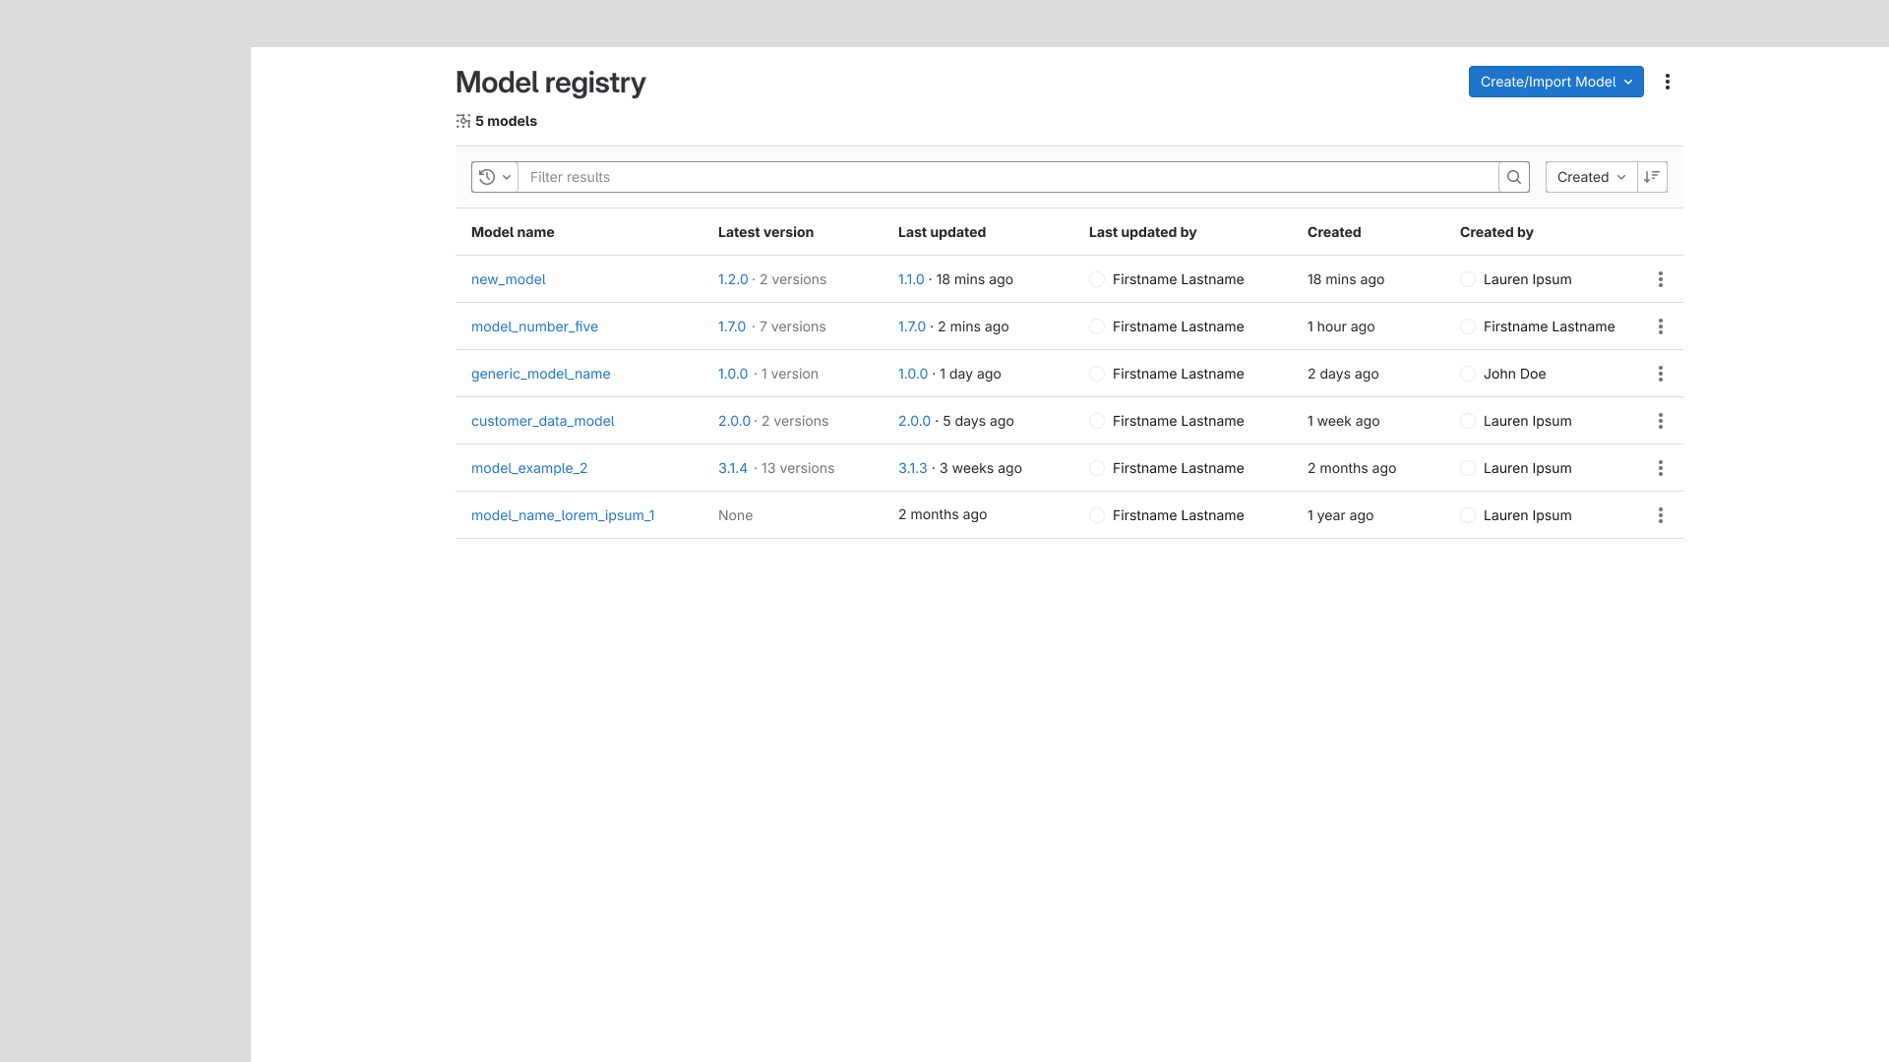Viewport: 1889px width, 1062px height.
Task: Open actions menu for model_name_lorem_ipsum_1 row
Action: pos(1660,515)
